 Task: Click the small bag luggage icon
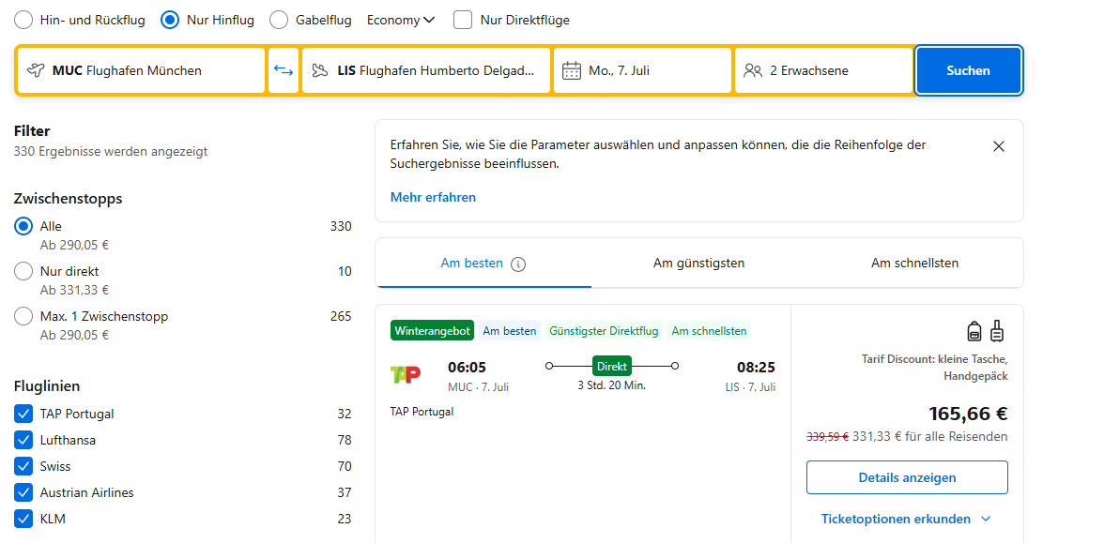pyautogui.click(x=974, y=330)
